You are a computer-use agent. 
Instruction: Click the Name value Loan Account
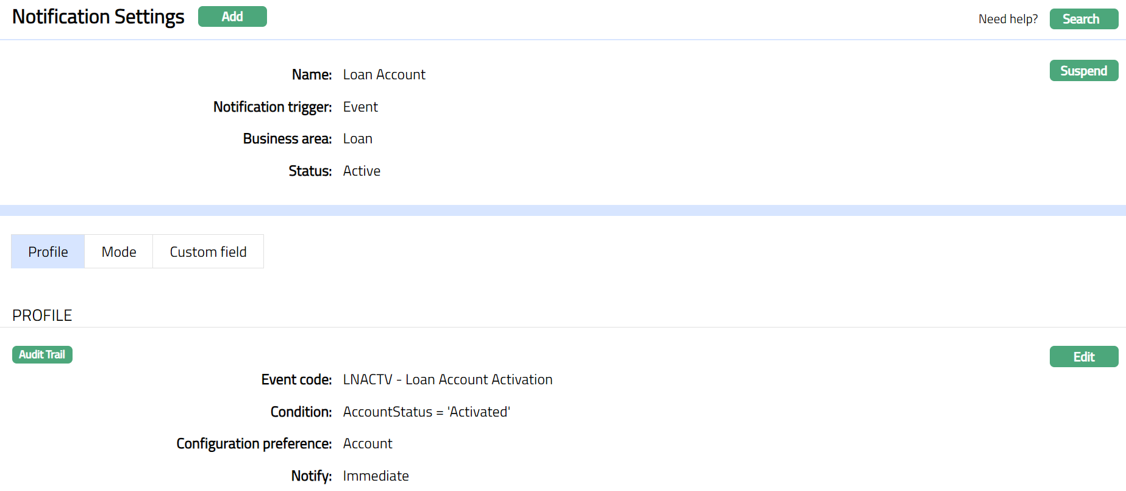tap(384, 74)
